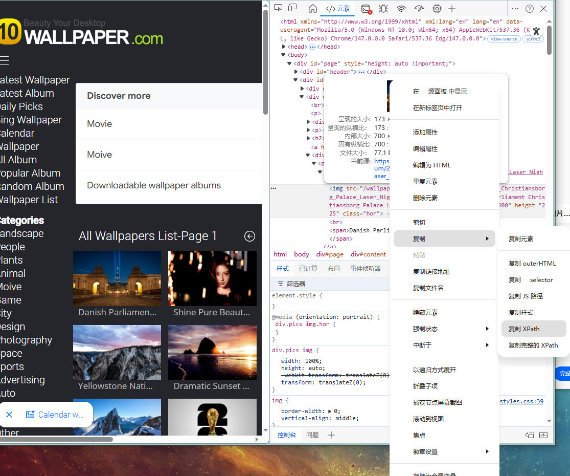Switch to the 事件侦听器 tab
The width and height of the screenshot is (570, 476).
[366, 269]
